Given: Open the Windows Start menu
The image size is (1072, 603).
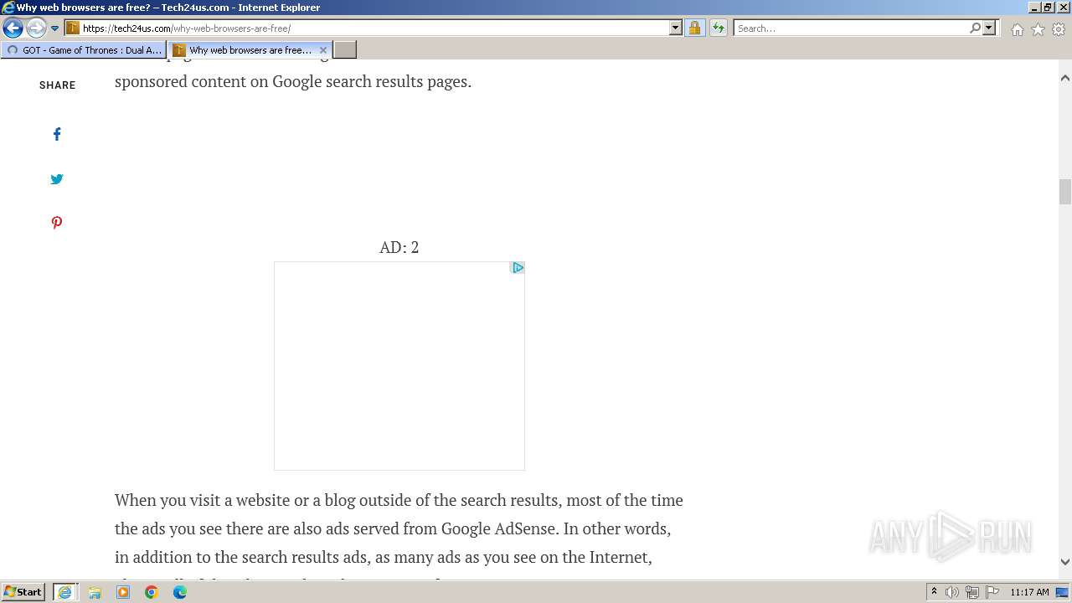Looking at the screenshot, I should [x=23, y=592].
